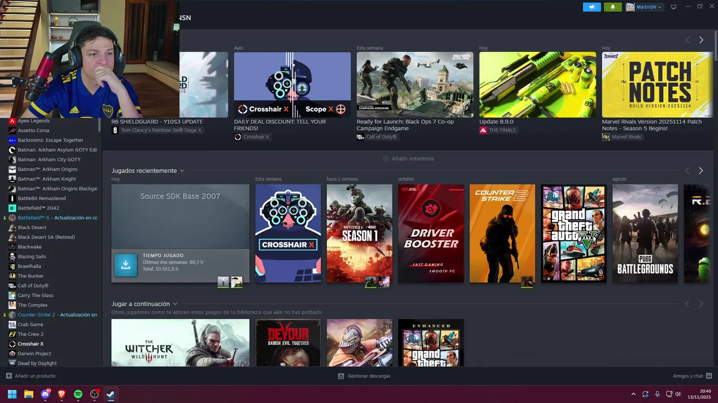Image resolution: width=718 pixels, height=403 pixels.
Task: Click Añadir un producto at bottom left
Action: click(x=30, y=376)
